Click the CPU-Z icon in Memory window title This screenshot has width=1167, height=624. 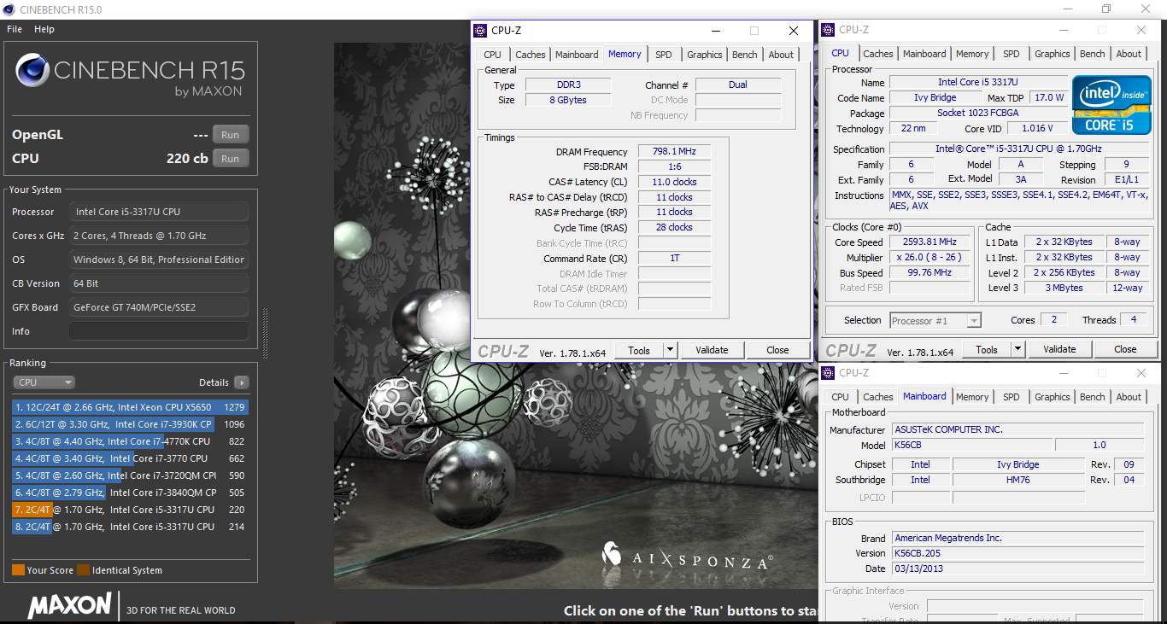click(479, 30)
